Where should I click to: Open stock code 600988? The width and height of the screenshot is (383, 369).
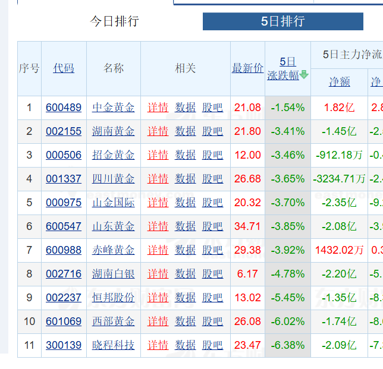(x=64, y=250)
